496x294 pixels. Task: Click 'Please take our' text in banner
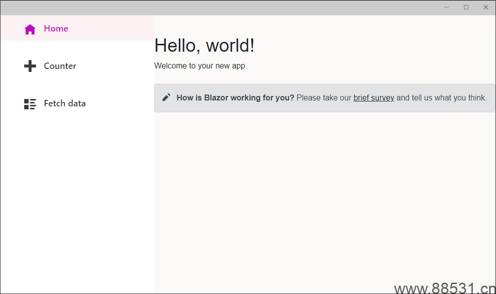point(324,98)
